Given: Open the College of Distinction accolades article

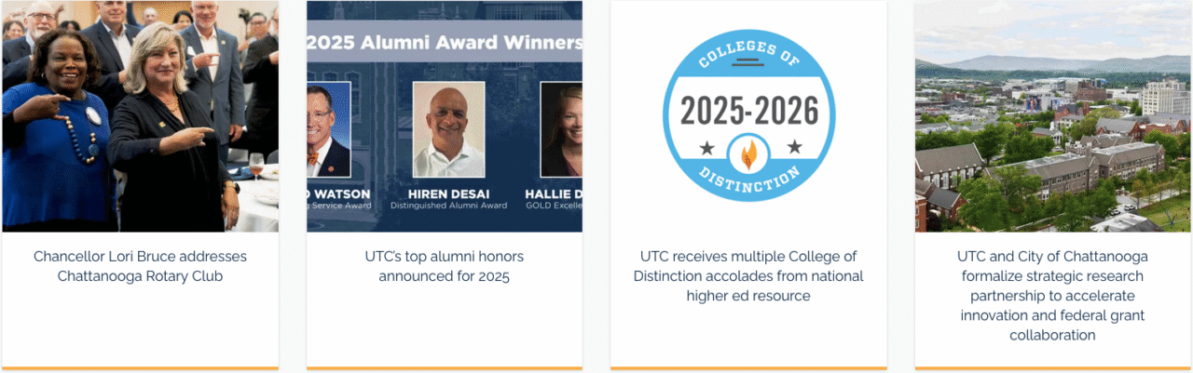Looking at the screenshot, I should [748, 275].
